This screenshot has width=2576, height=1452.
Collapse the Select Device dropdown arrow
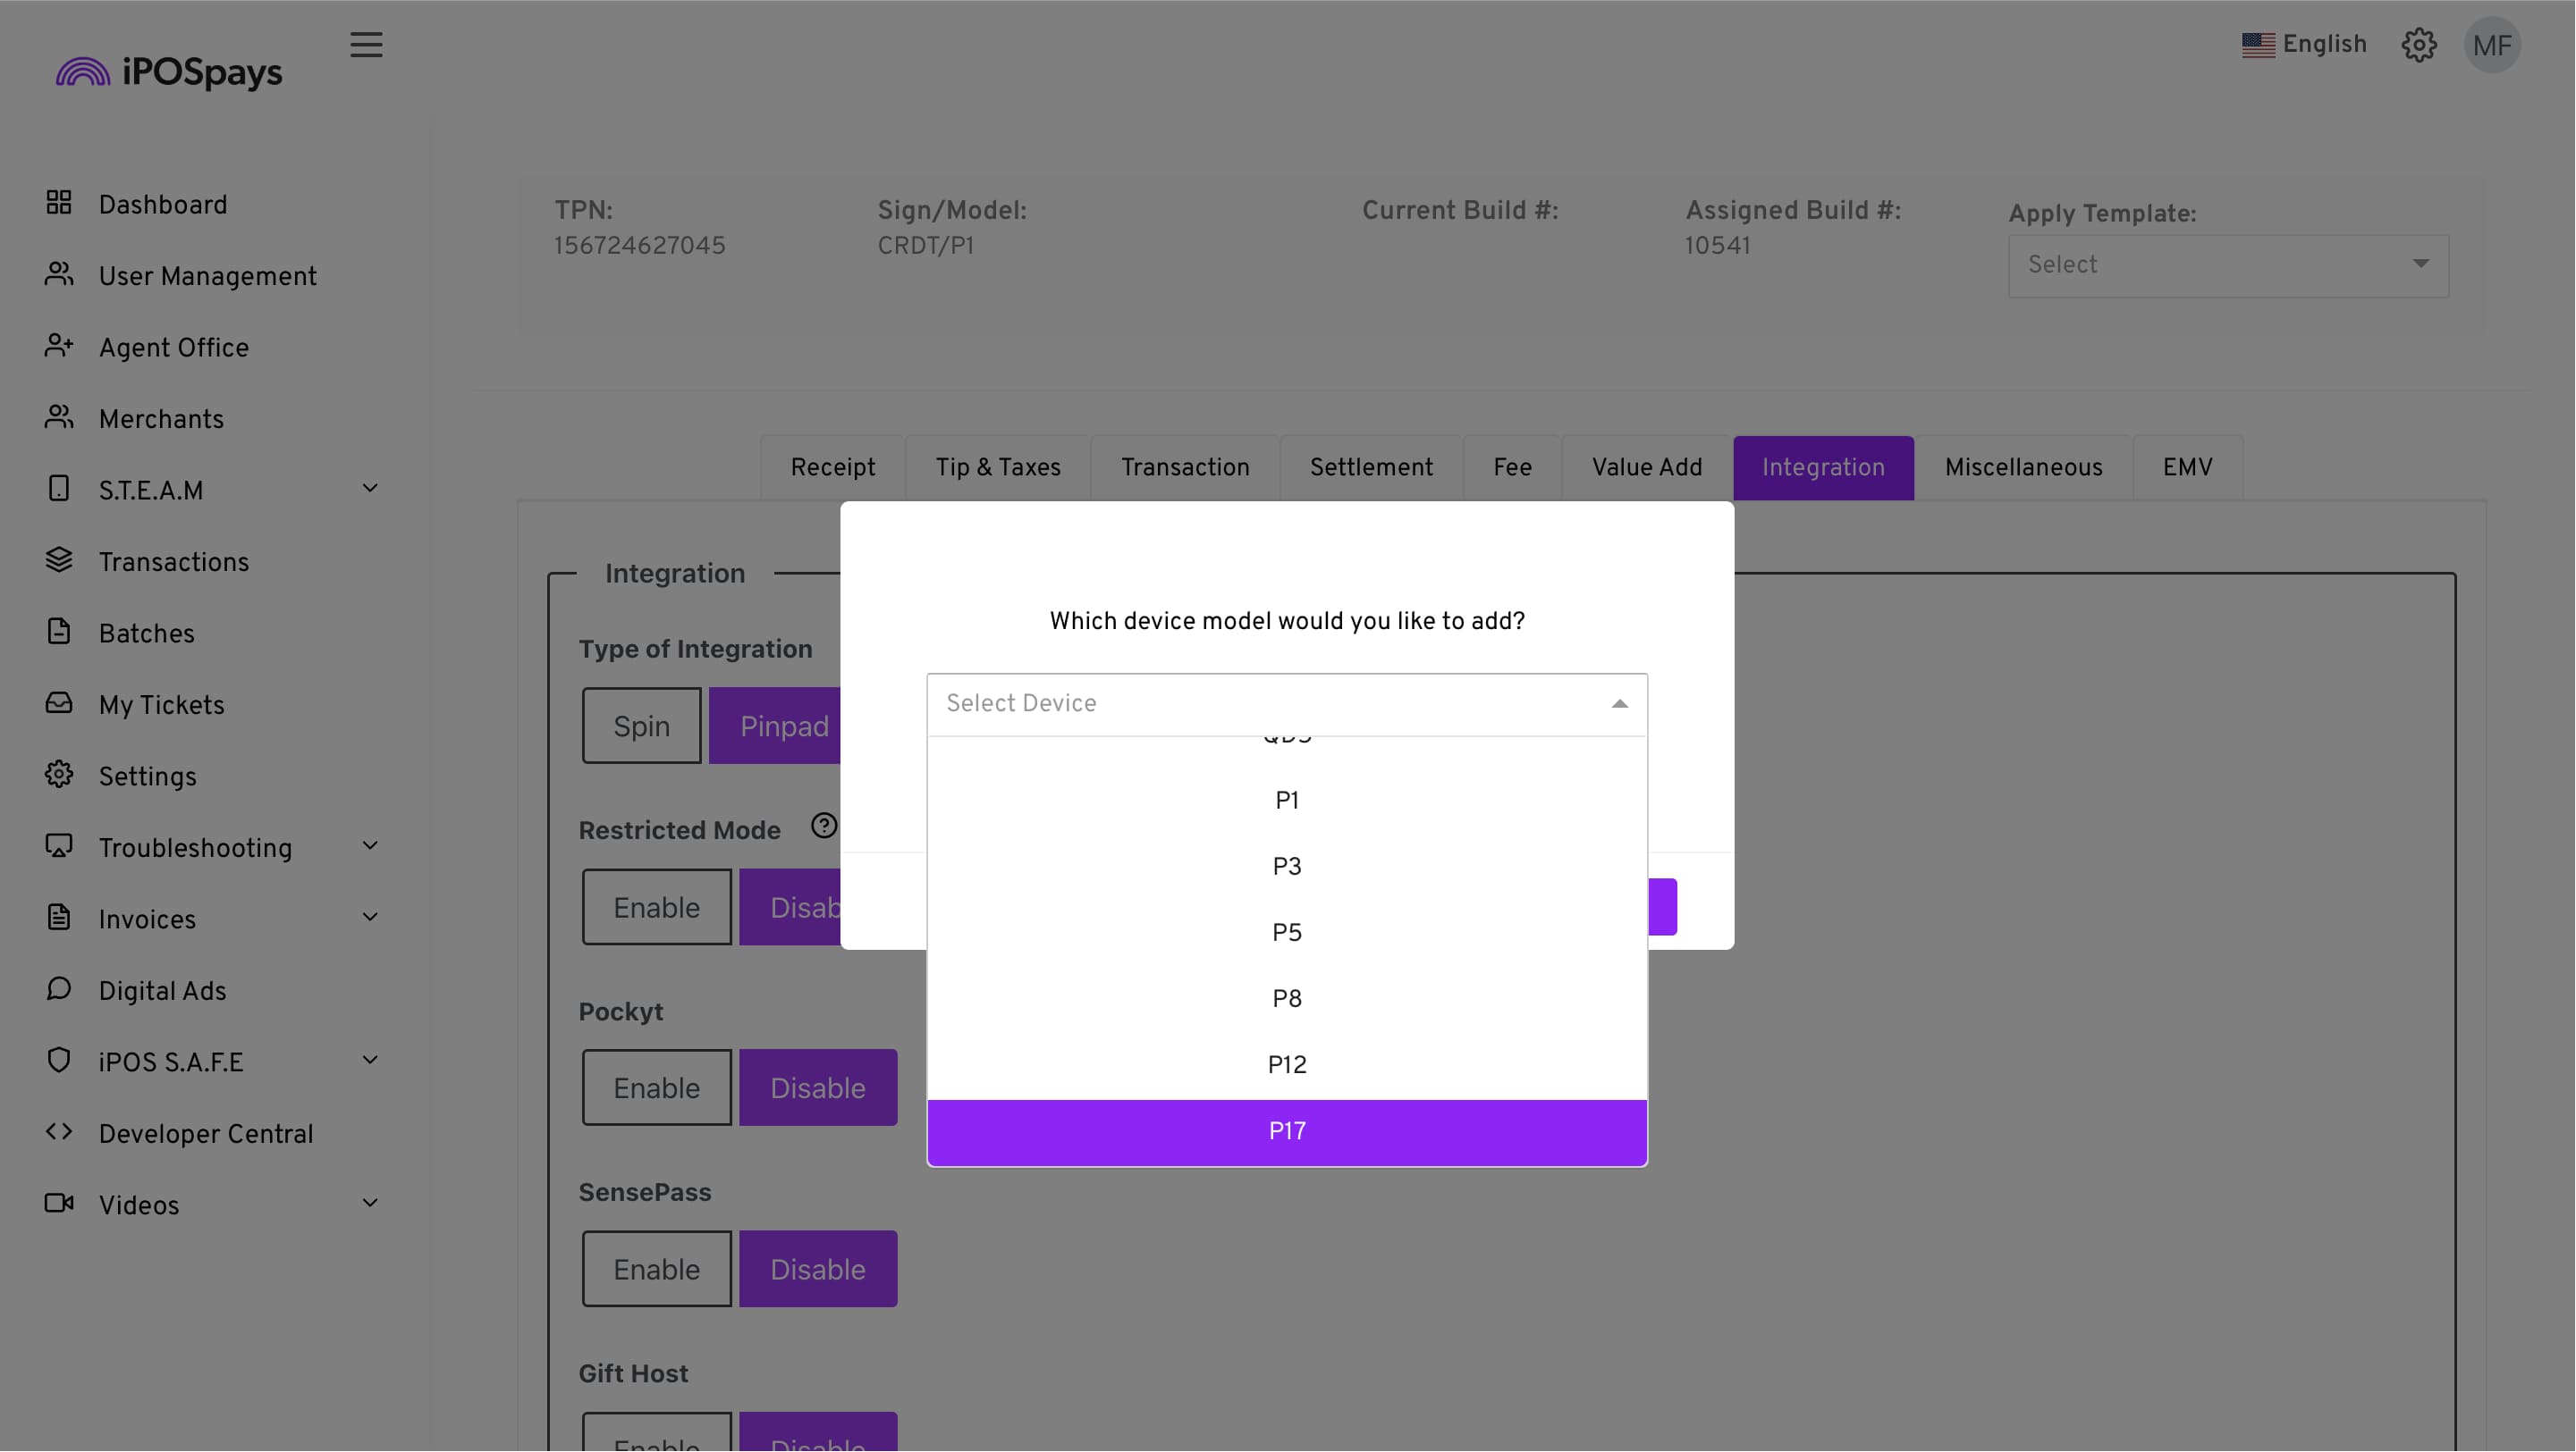[1619, 704]
